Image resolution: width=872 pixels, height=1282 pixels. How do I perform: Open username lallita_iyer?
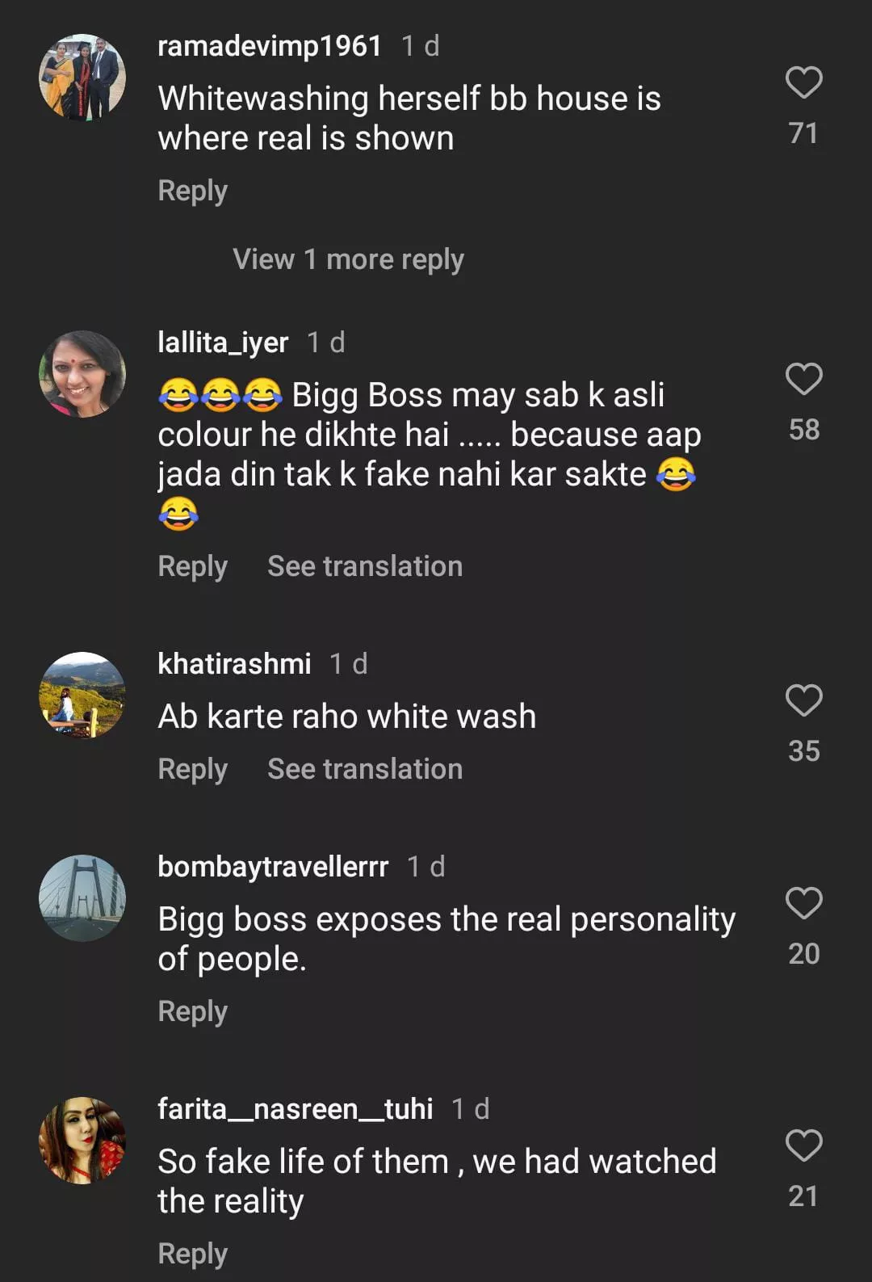223,343
